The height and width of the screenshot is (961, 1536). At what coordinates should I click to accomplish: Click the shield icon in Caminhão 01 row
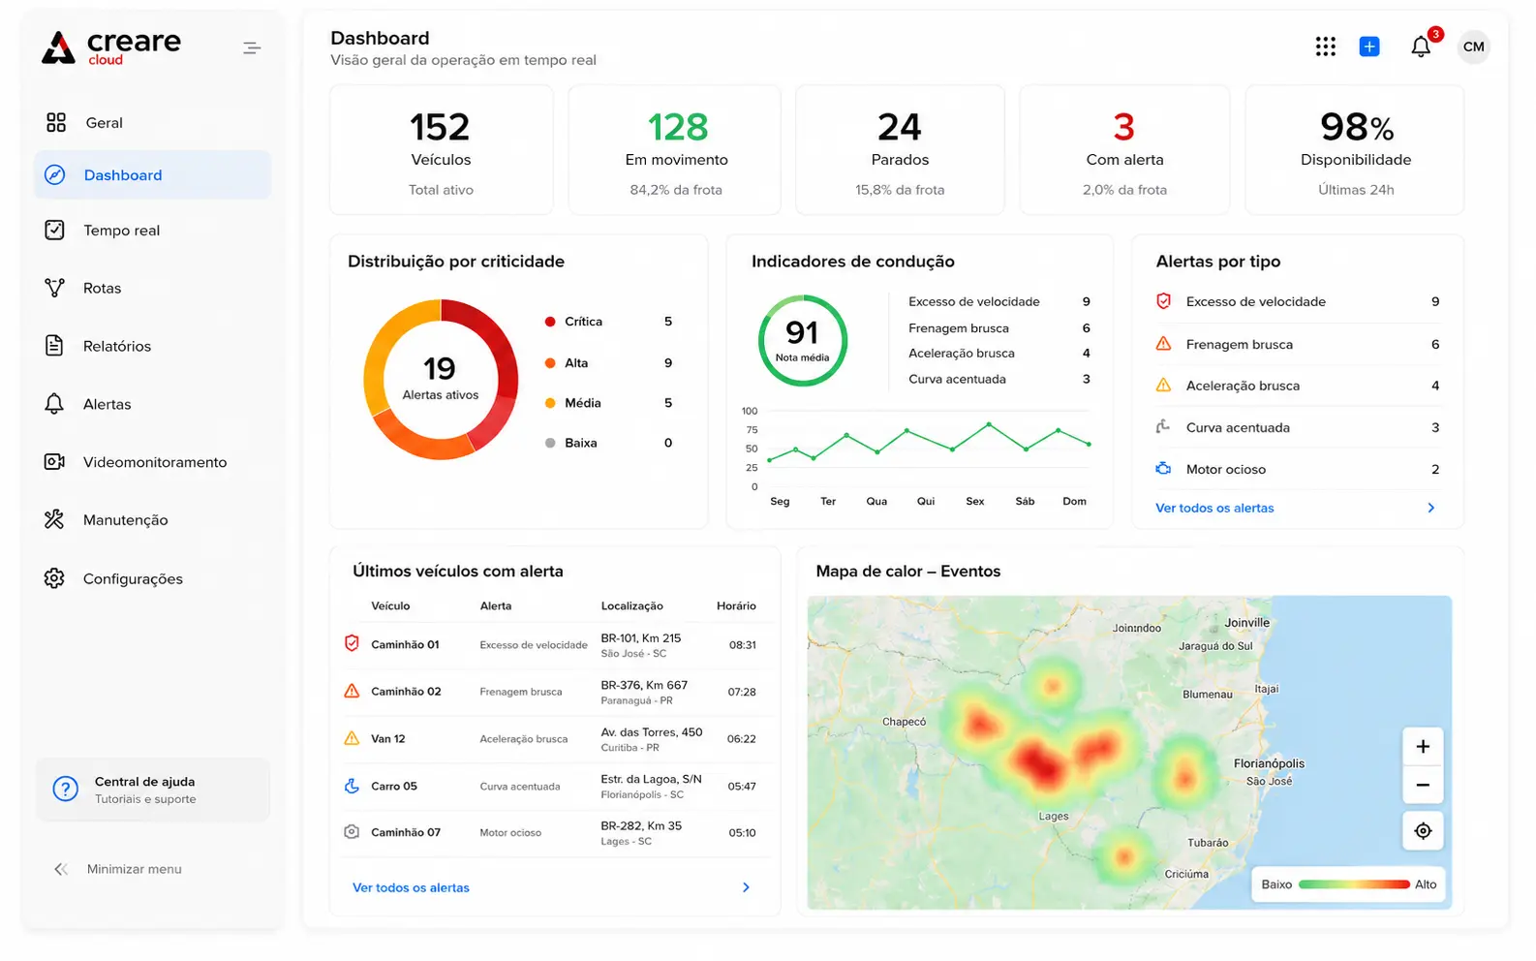352,643
